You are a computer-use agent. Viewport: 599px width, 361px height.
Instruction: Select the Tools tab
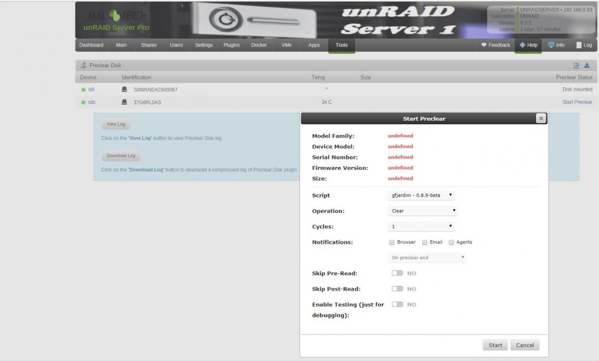(341, 45)
